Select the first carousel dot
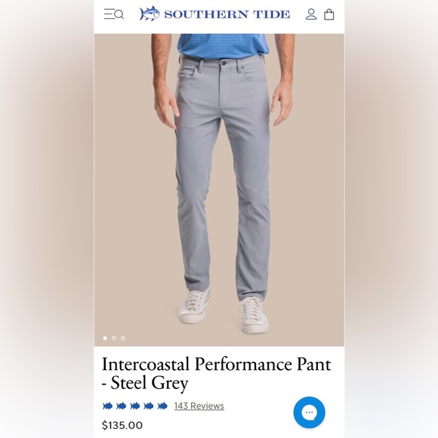438x438 pixels. 105,338
